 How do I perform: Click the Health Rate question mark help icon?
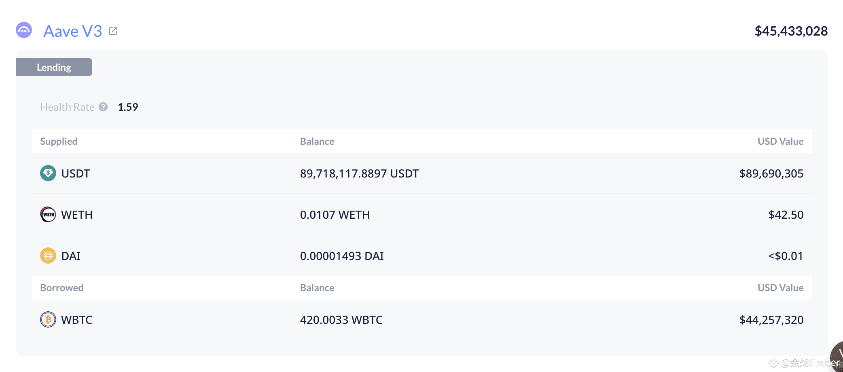[x=103, y=107]
